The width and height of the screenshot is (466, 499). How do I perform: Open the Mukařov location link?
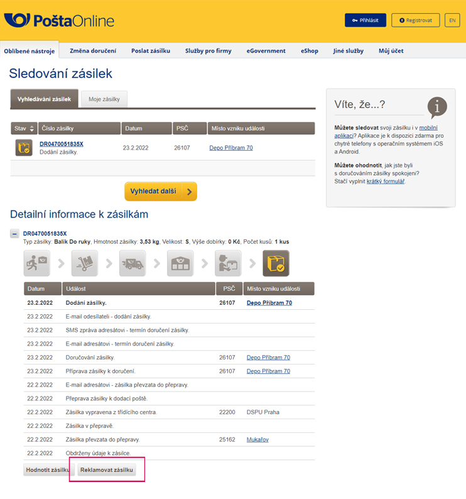click(x=258, y=439)
